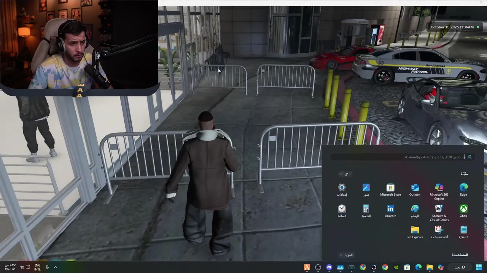The image size is (487, 273).
Task: Open the File Explorer folder on taskbar
Action: click(x=430, y=267)
